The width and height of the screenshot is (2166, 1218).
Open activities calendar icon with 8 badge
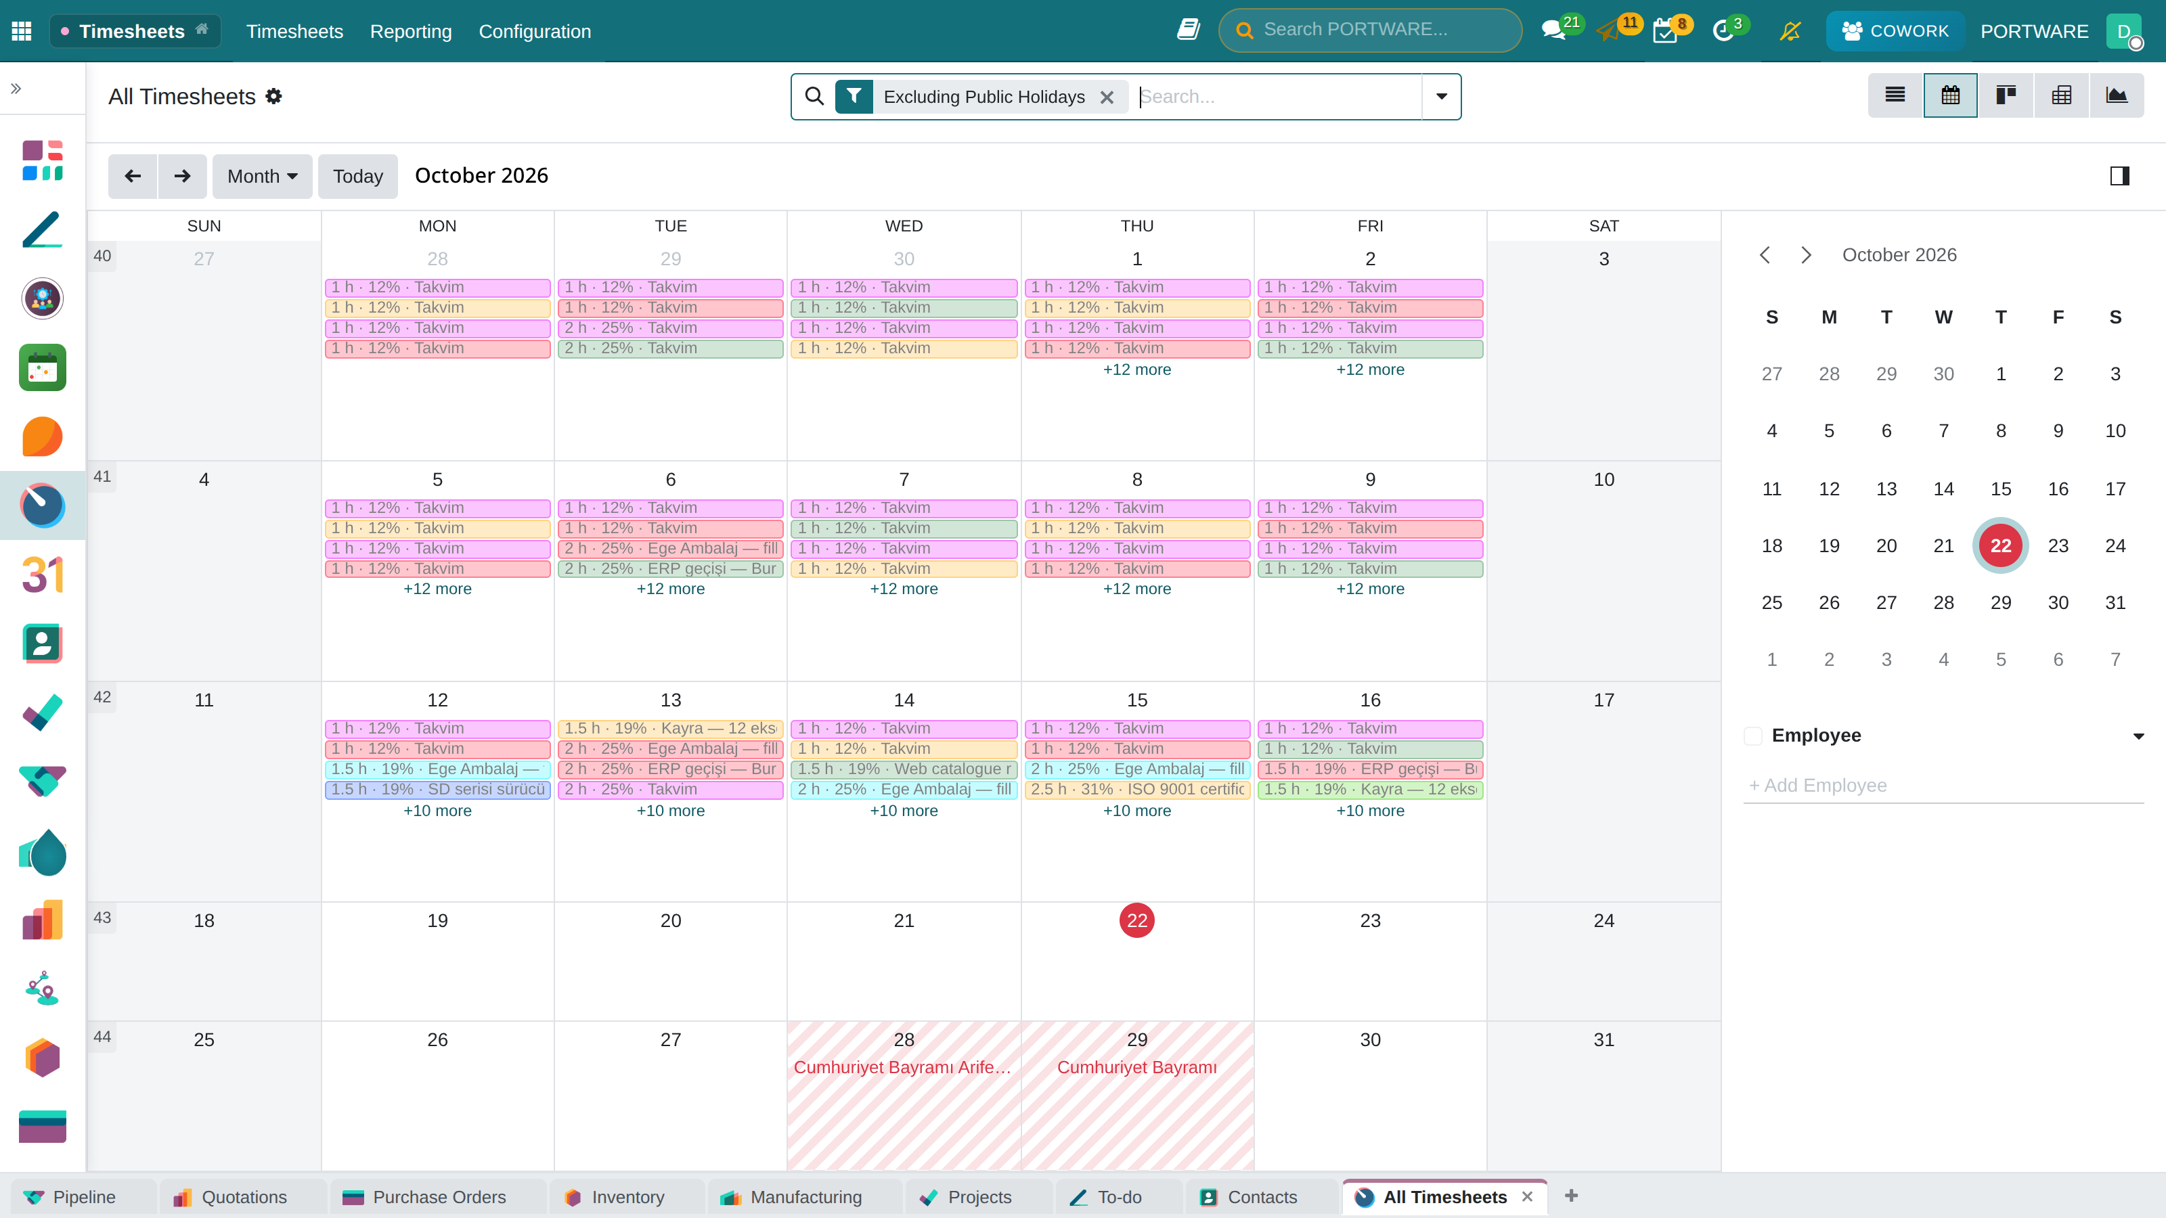coord(1665,31)
